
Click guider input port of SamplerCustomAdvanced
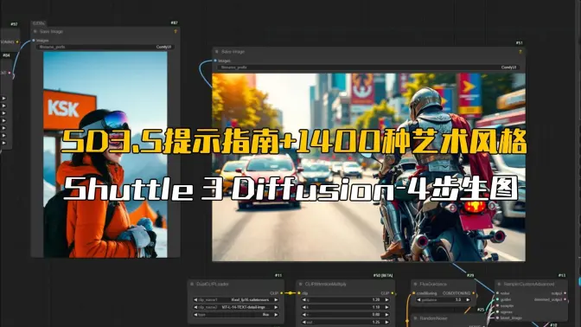click(497, 299)
